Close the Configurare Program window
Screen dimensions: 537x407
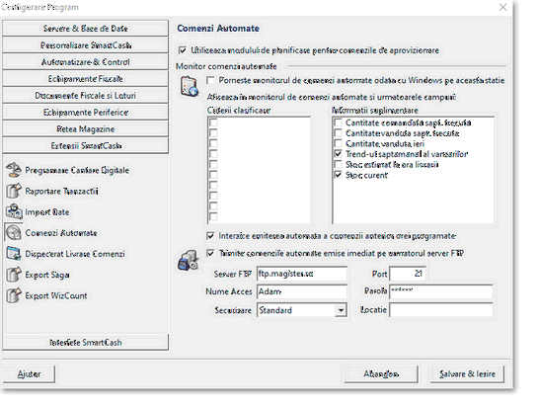point(502,7)
